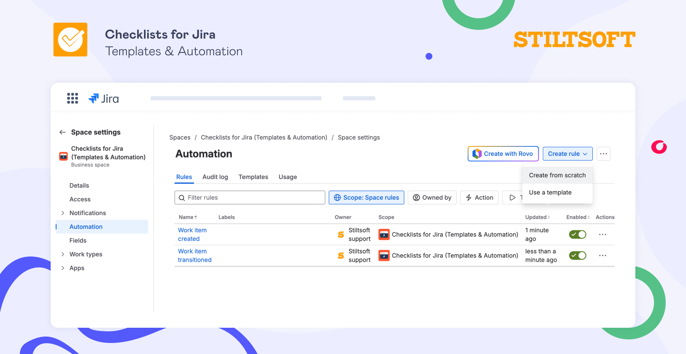Sort rules by Enabled column
The image size is (686, 354).
pos(578,217)
